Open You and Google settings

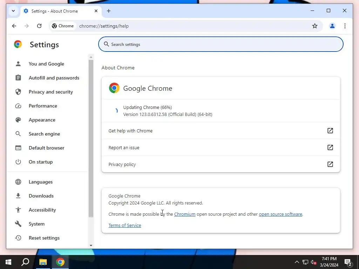pos(47,64)
